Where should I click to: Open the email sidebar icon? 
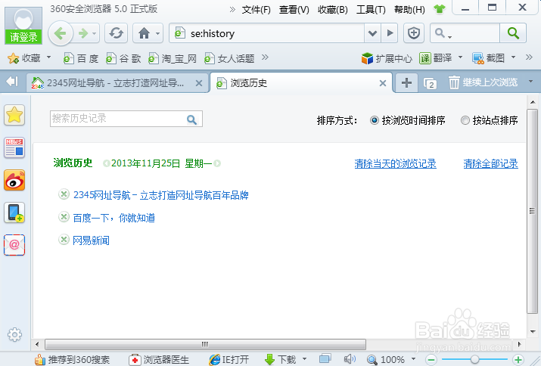[x=14, y=244]
